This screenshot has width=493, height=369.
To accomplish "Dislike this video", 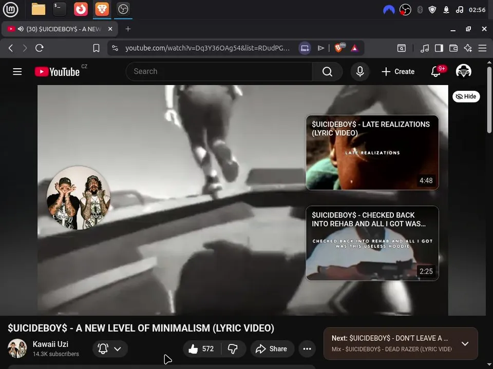I will pos(233,348).
